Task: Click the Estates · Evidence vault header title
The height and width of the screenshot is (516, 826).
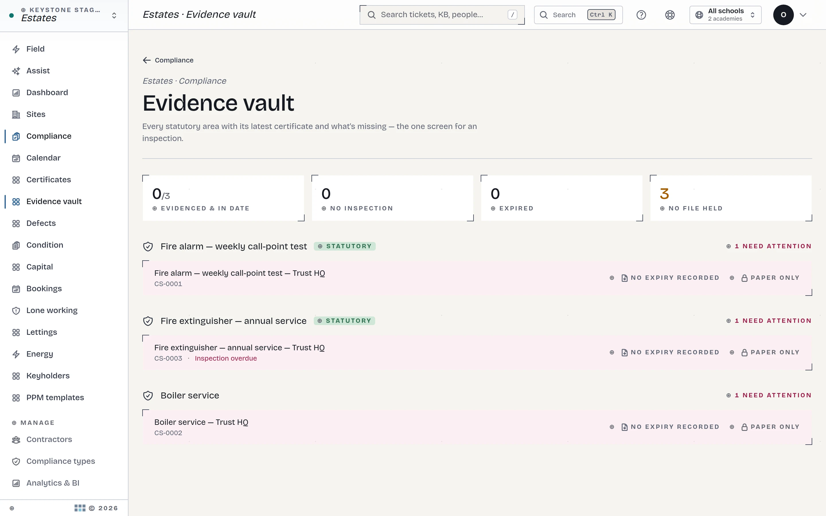Action: (x=199, y=14)
